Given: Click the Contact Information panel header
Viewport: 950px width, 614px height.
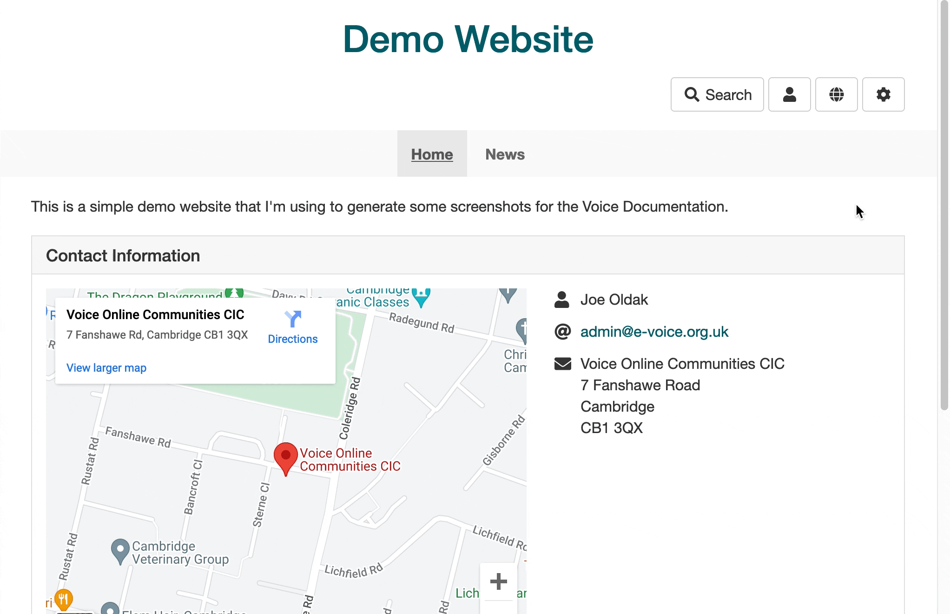Looking at the screenshot, I should [123, 255].
